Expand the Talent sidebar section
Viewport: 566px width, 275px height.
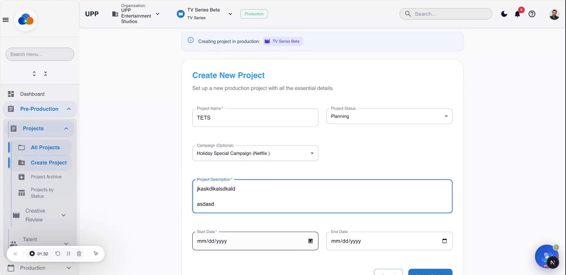[x=66, y=244]
